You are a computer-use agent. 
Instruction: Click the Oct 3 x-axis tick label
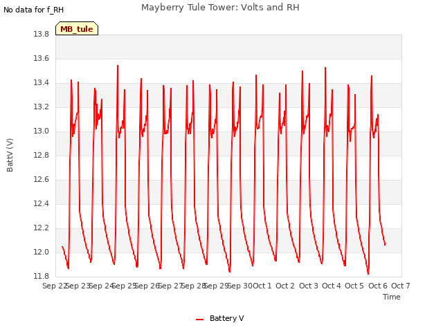coord(309,286)
